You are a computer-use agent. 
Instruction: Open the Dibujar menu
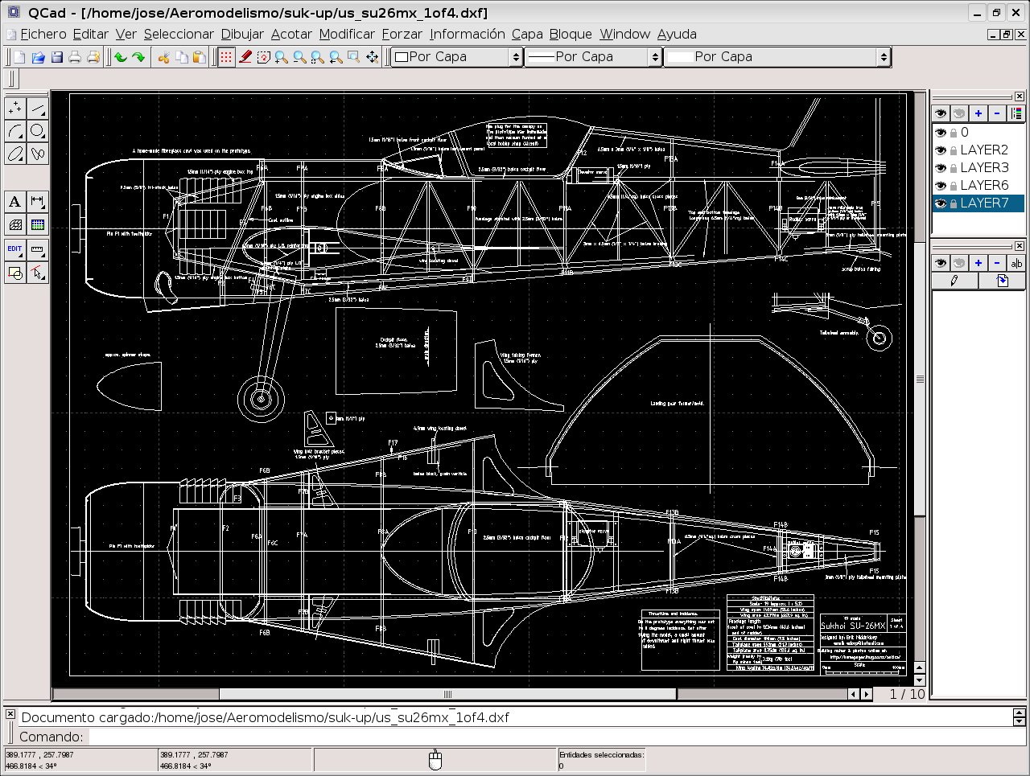[242, 34]
